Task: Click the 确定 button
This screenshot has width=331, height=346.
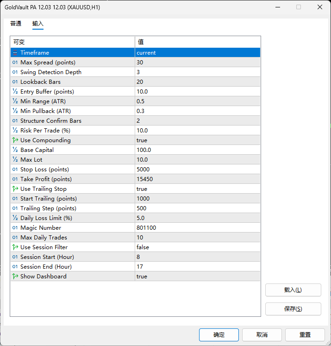Action: coord(219,335)
